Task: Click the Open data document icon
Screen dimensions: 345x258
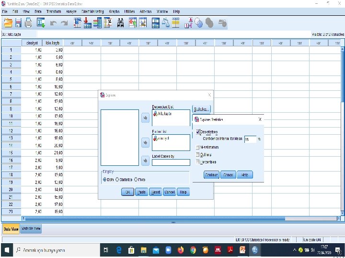Action: click(x=8, y=23)
